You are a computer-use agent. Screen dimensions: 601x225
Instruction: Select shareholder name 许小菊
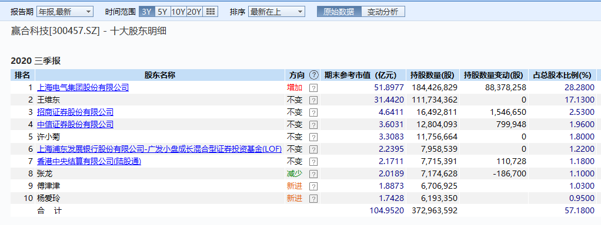tap(48, 137)
